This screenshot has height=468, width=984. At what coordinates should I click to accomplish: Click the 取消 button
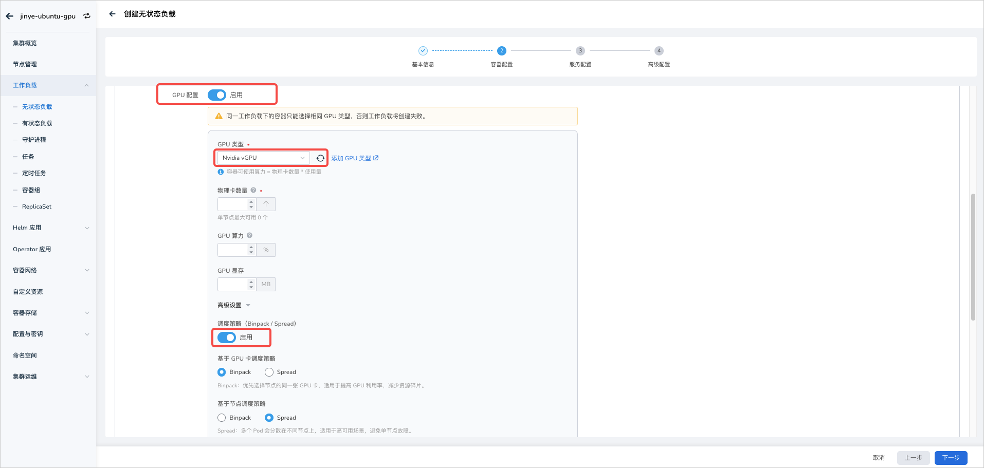pos(879,458)
